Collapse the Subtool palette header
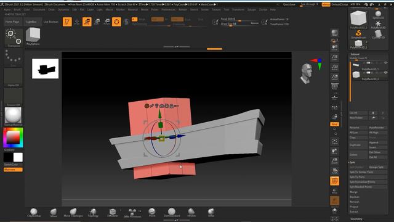Image resolution: width=394 pixels, height=222 pixels. click(x=355, y=54)
